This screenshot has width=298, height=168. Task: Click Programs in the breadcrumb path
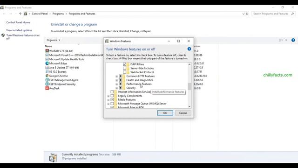pyautogui.click(x=58, y=14)
